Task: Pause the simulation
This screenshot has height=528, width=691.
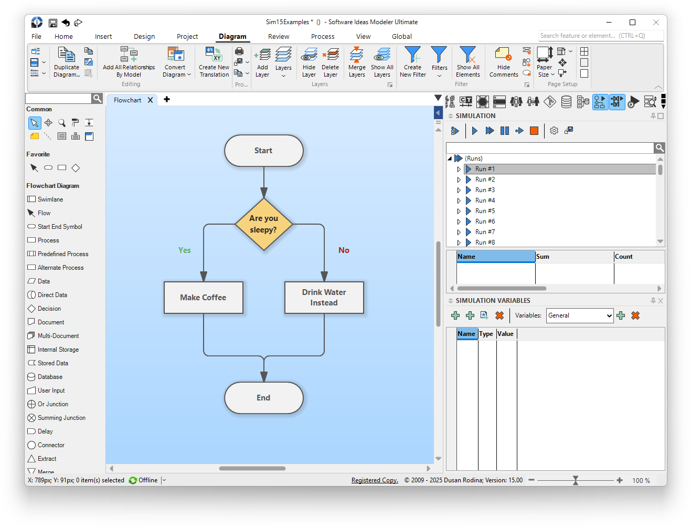Action: (505, 131)
